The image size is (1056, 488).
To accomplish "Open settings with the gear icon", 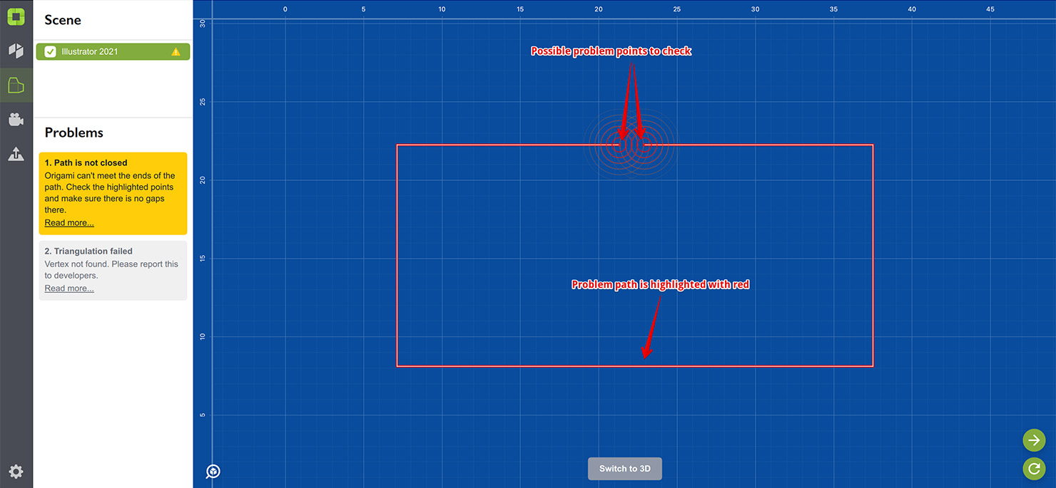I will coord(16,471).
